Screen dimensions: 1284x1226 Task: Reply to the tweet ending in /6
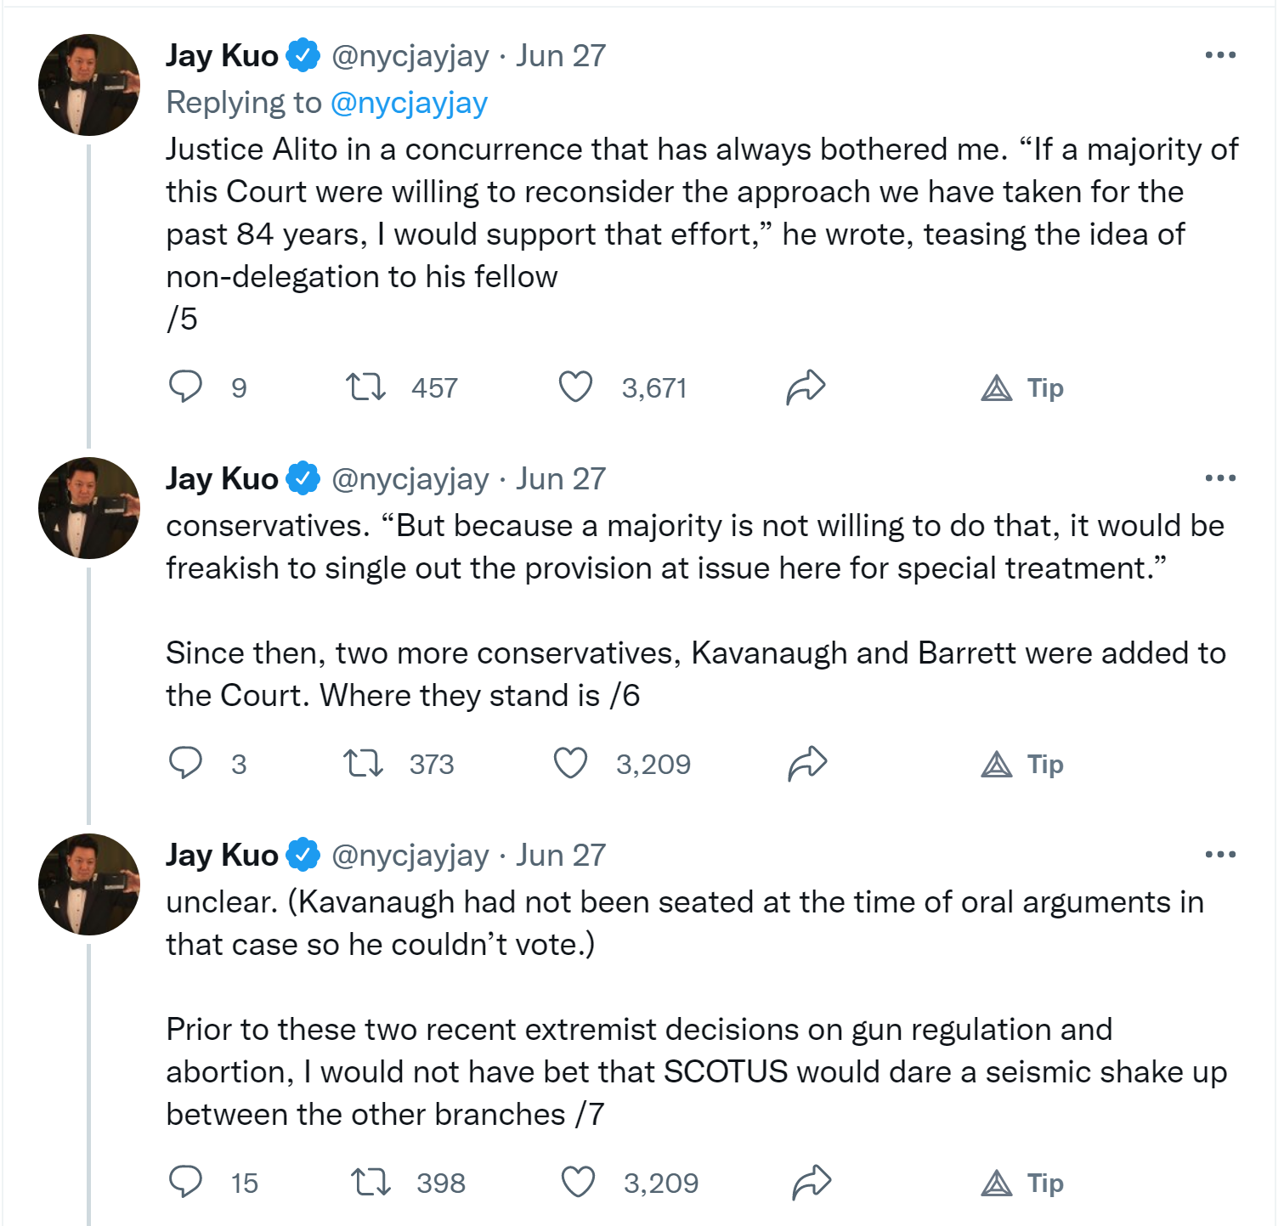[185, 763]
